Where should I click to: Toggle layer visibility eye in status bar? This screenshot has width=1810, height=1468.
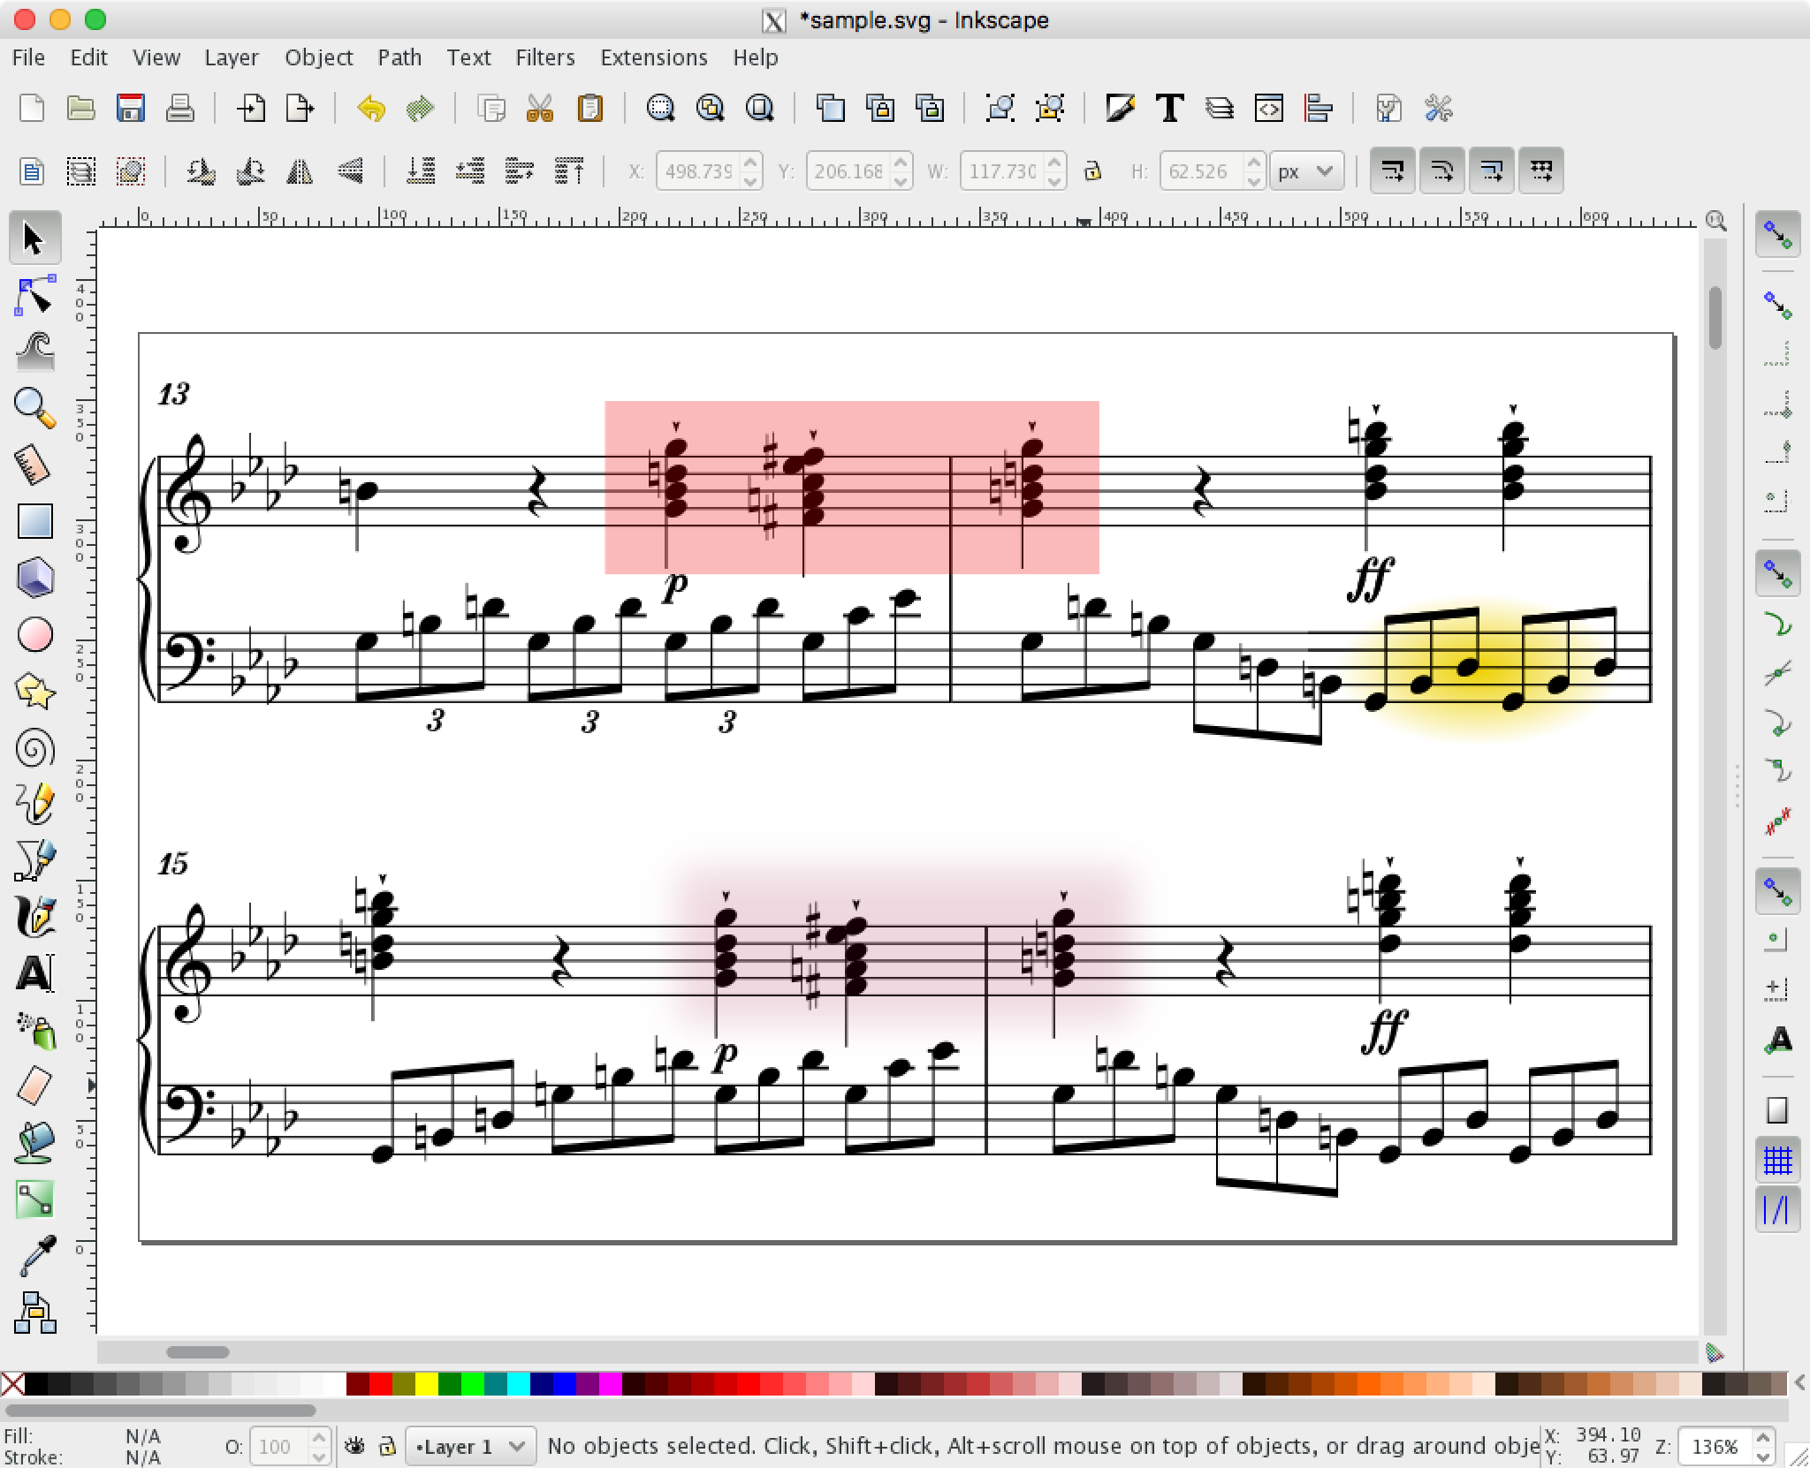pyautogui.click(x=354, y=1446)
